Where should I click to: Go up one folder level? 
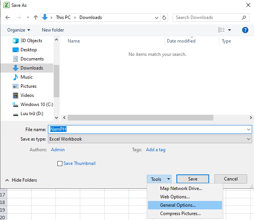(36, 17)
